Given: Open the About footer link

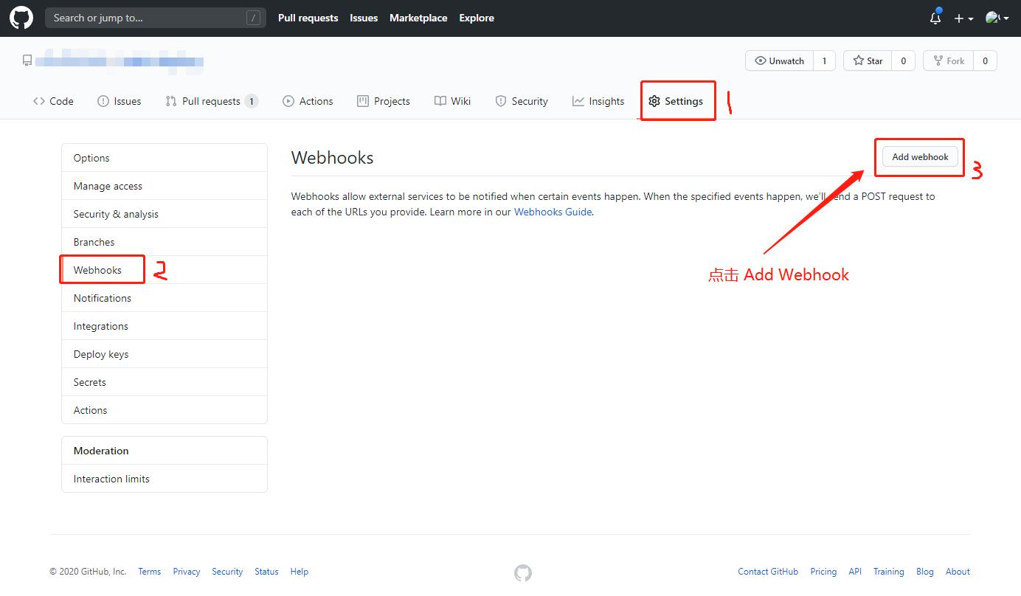Looking at the screenshot, I should pos(958,572).
